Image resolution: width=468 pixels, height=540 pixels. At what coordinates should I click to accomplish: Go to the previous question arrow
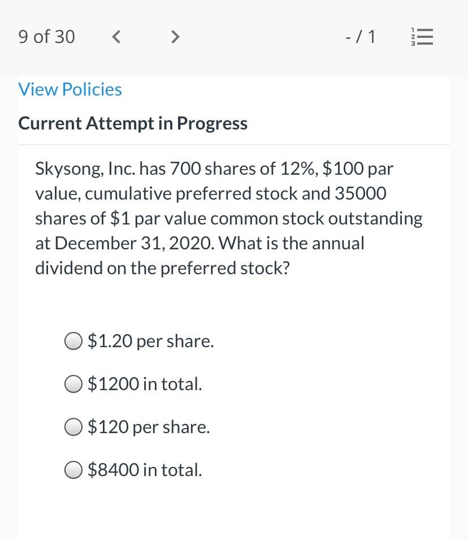(x=116, y=37)
